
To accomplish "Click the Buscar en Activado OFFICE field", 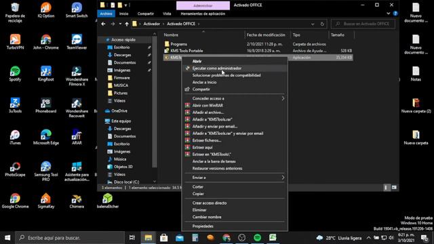I will (363, 24).
